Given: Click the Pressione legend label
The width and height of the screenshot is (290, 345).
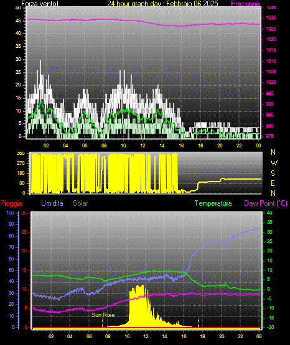Looking at the screenshot, I should coord(245,4).
